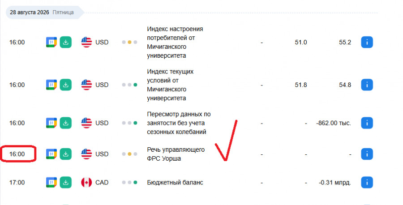Download employment revision event file
403x205 pixels.
pyautogui.click(x=65, y=123)
